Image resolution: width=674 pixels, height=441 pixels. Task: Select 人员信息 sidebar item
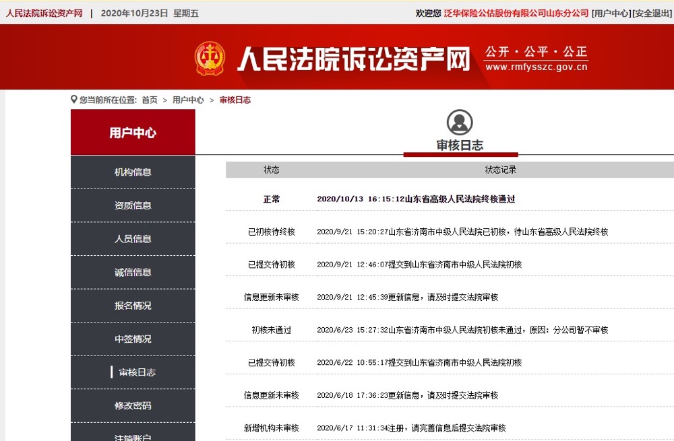133,239
